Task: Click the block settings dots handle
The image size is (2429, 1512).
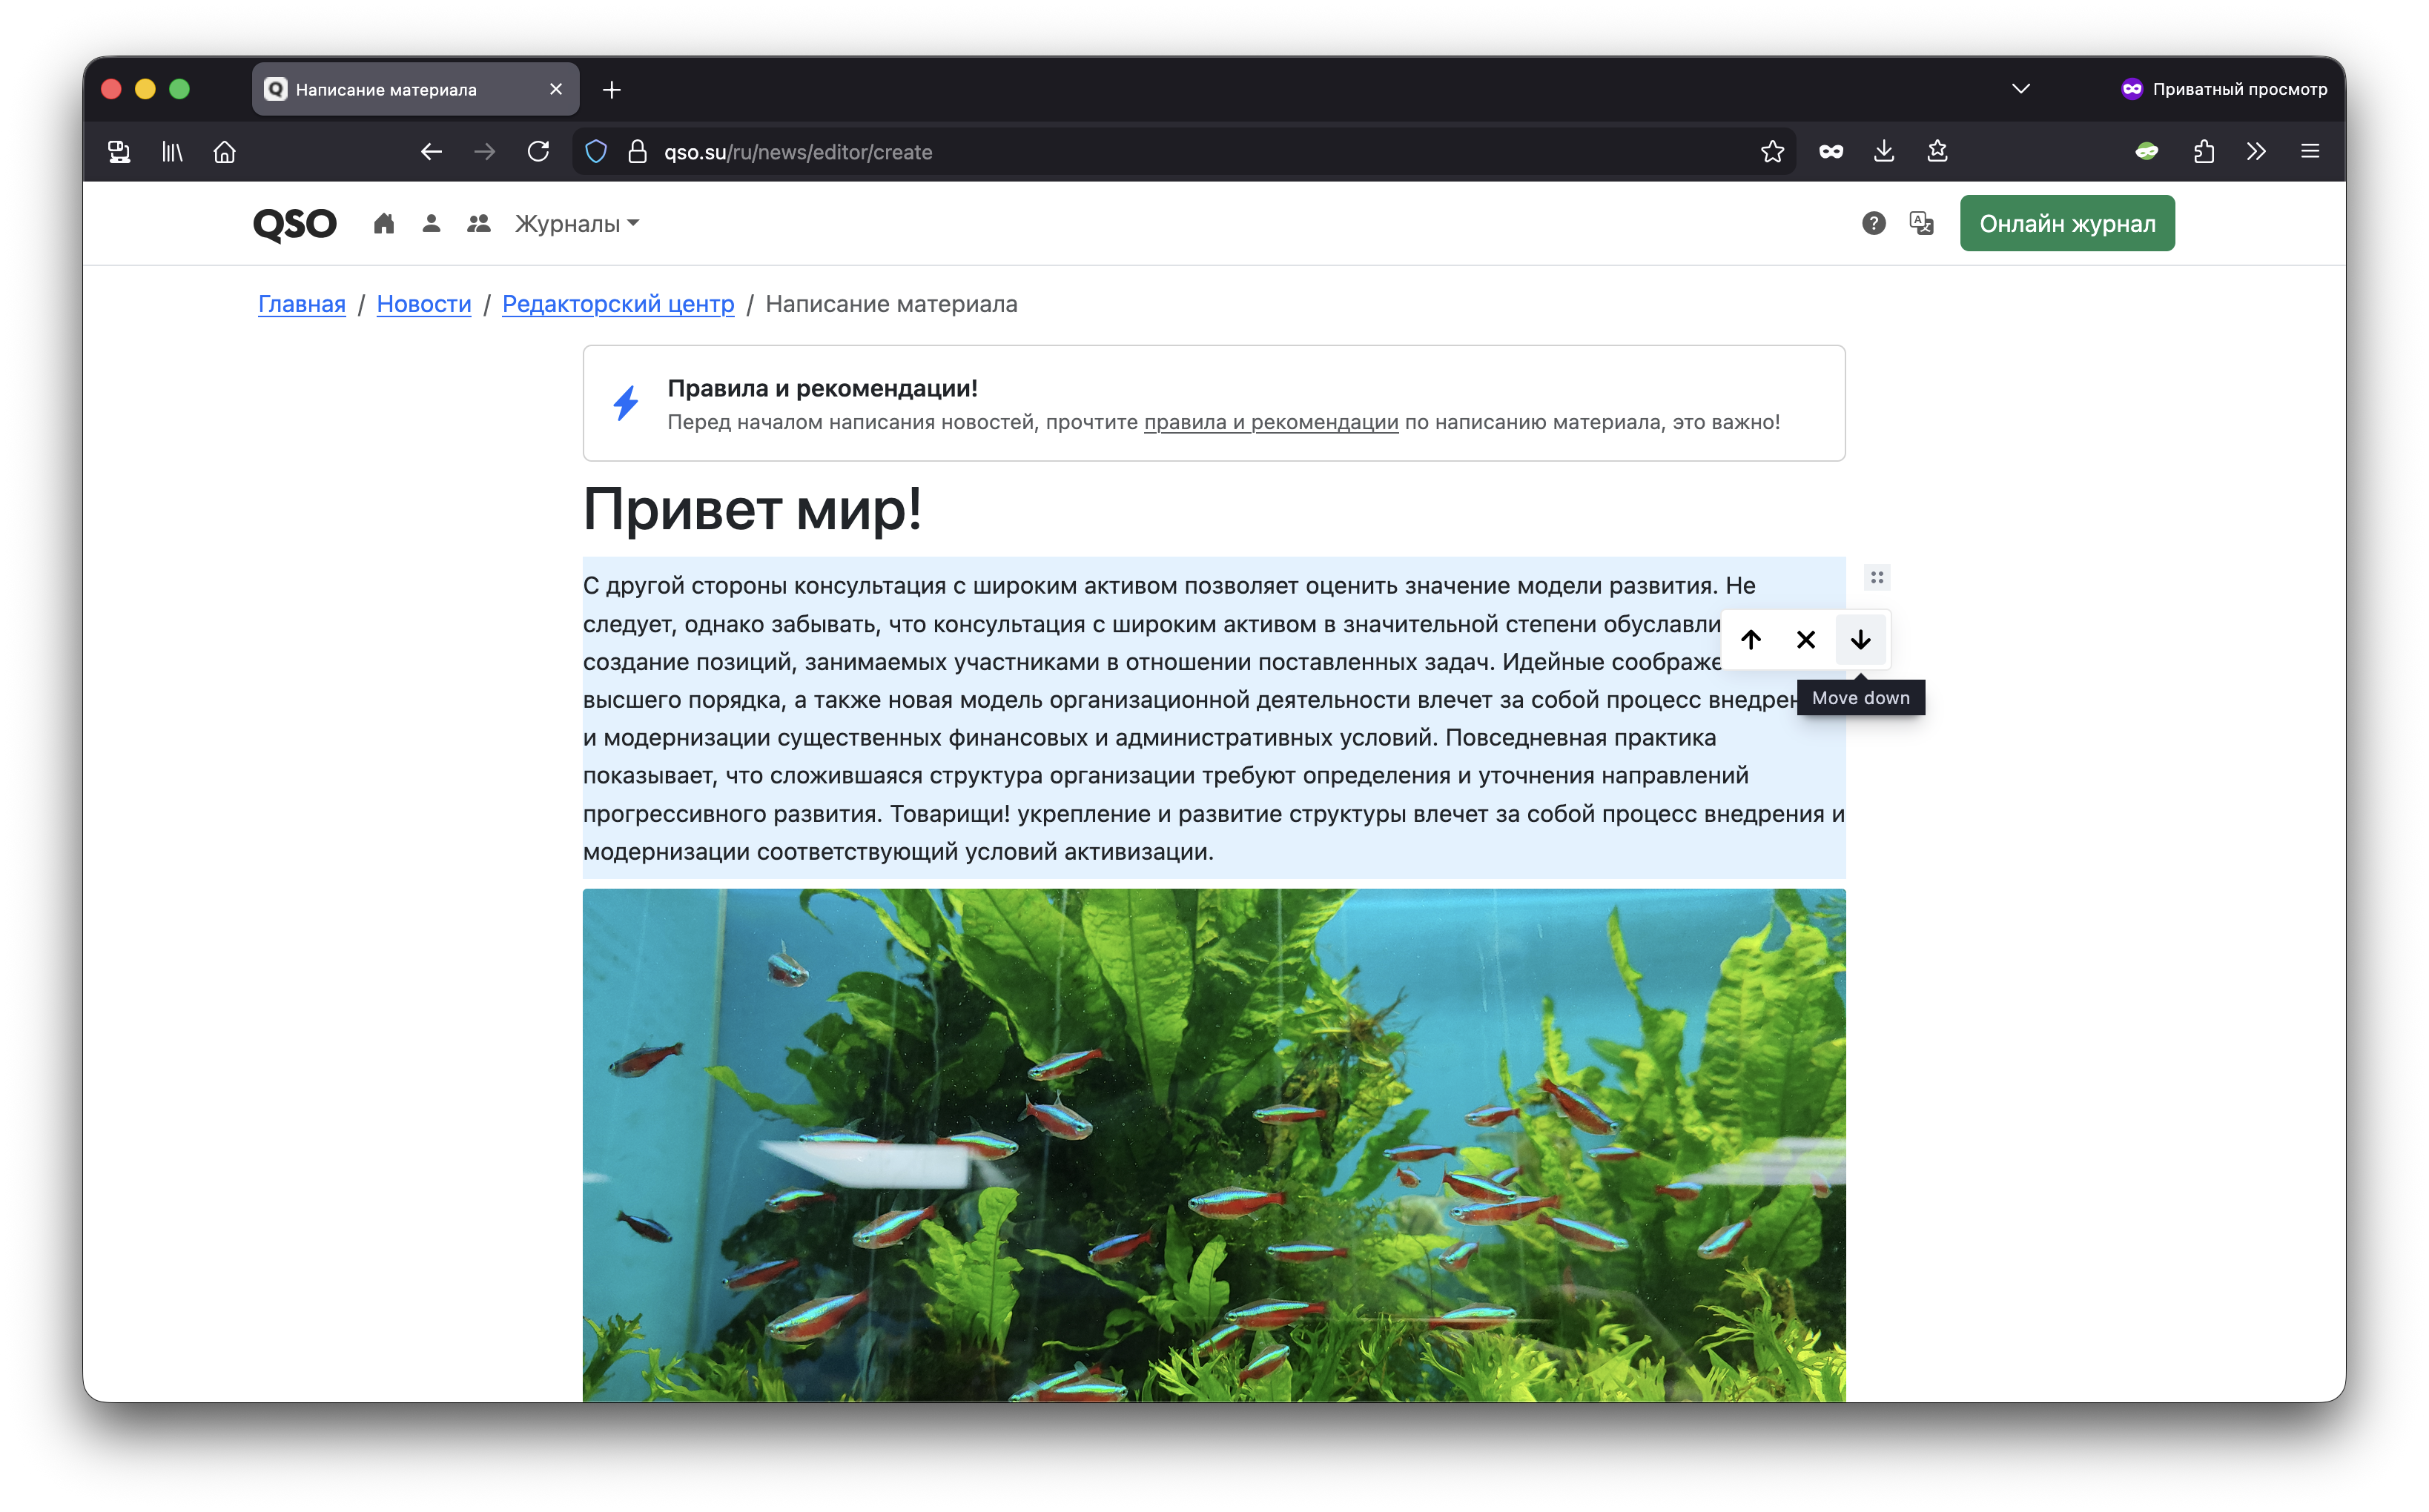Action: (x=1877, y=578)
